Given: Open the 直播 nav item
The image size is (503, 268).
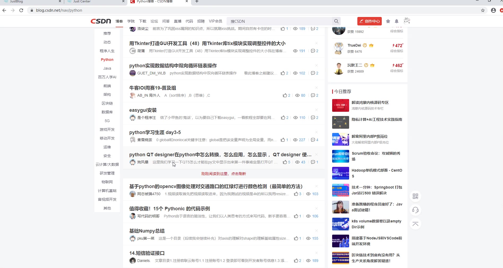Looking at the screenshot, I should pos(177,21).
